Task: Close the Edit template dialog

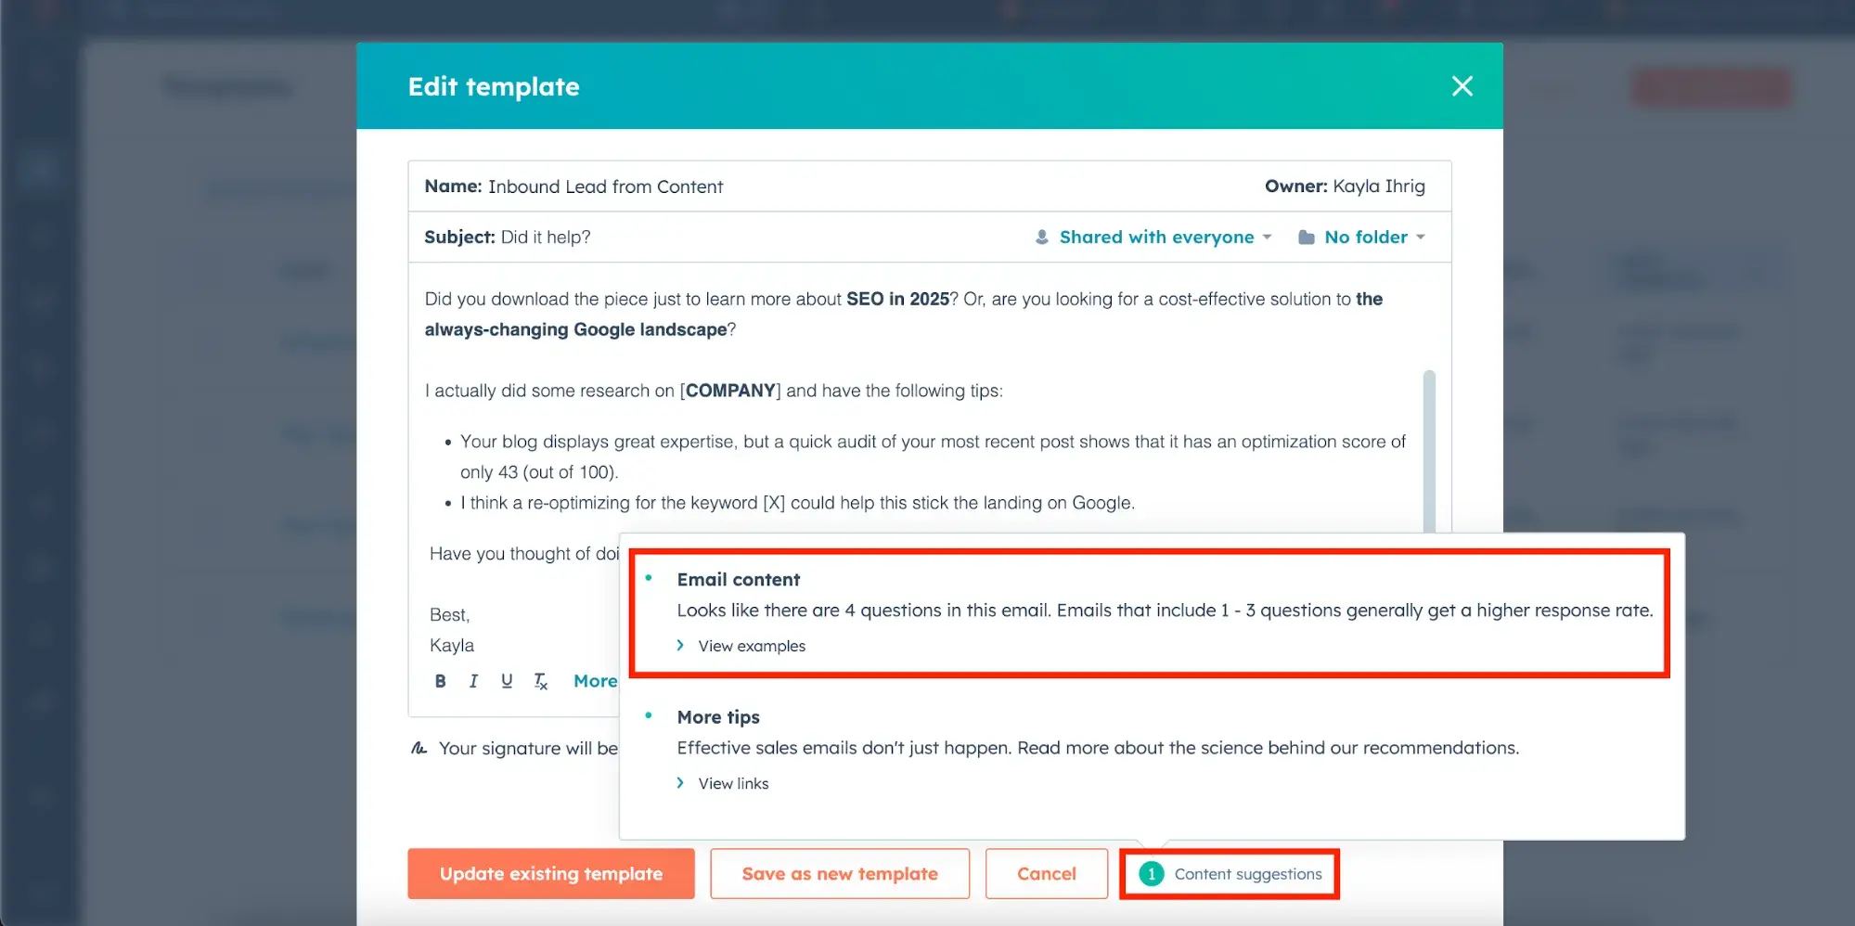Action: click(x=1462, y=86)
